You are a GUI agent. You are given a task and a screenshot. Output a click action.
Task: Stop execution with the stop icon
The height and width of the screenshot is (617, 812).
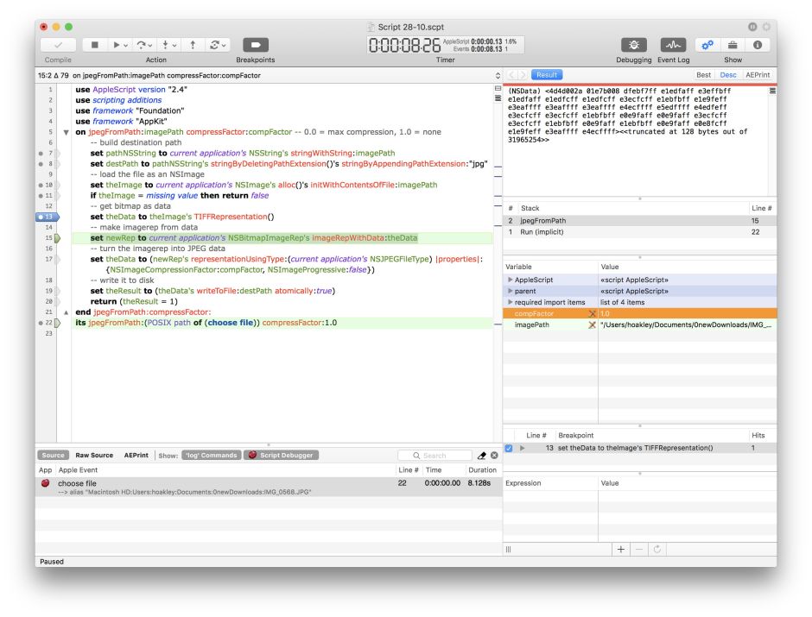(95, 43)
